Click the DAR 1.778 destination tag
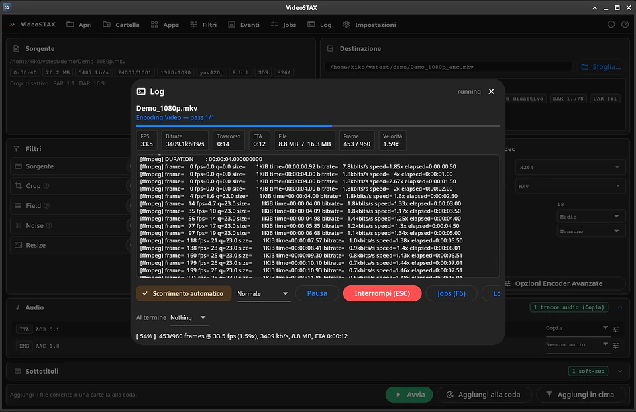Viewport: 636px width, 412px height. click(x=568, y=99)
